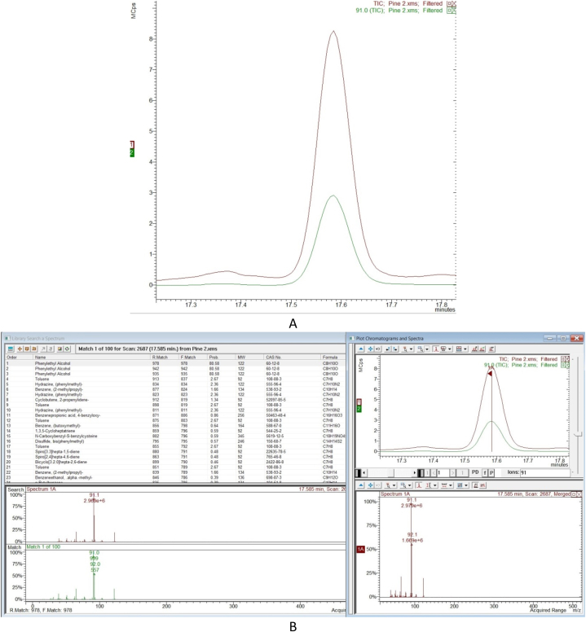Screen dimensions: 586x632
Task: Click the PD button below the chromatogram
Action: 475,472
